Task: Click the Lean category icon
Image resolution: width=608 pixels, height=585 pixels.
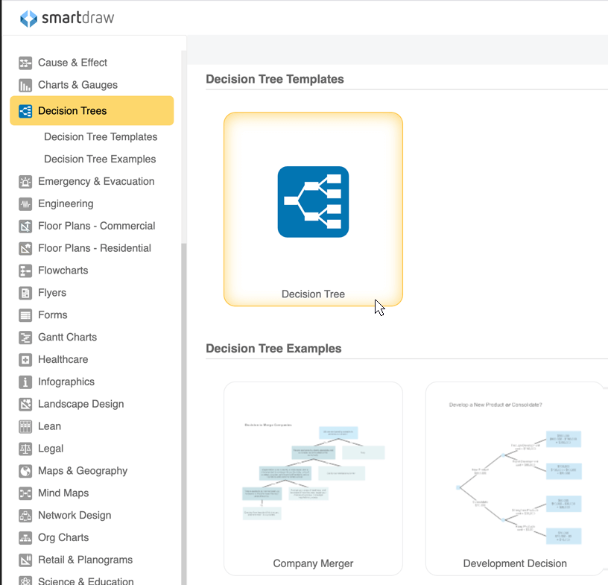Action: 25,427
